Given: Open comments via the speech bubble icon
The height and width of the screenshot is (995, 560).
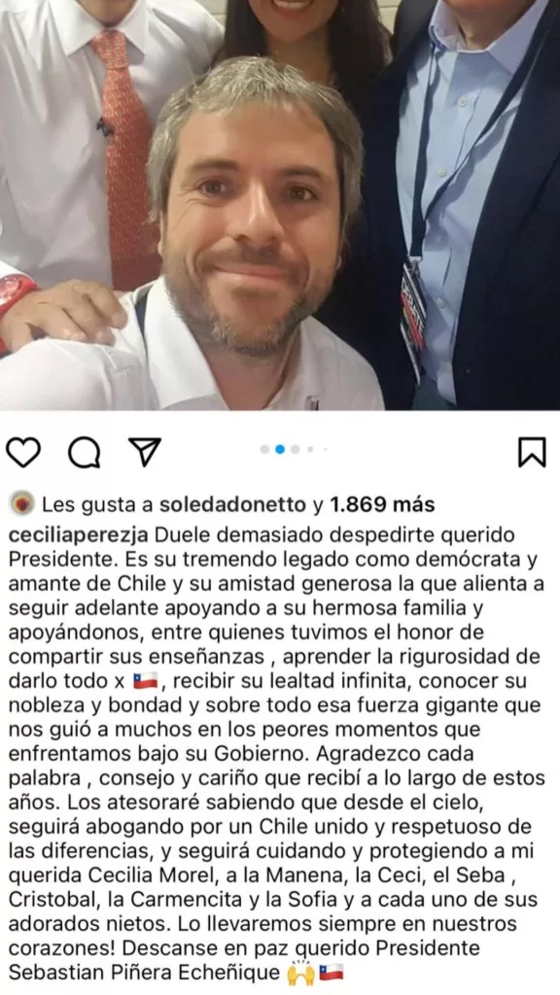Looking at the screenshot, I should tap(84, 453).
